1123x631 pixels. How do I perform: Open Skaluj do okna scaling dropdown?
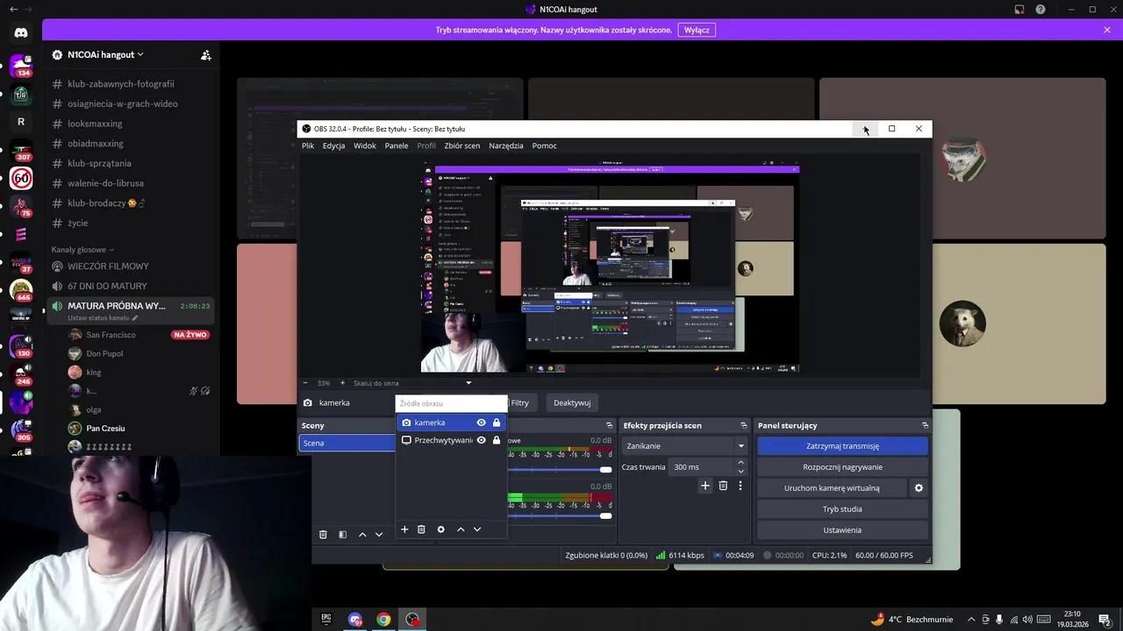pos(412,383)
